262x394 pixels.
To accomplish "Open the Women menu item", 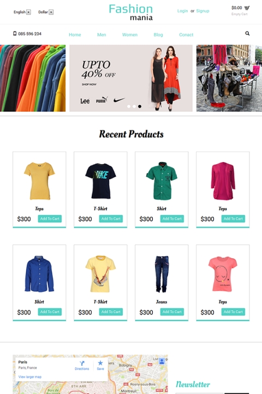I will point(129,34).
